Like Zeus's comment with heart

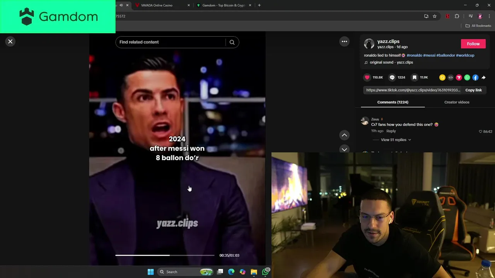(x=481, y=131)
